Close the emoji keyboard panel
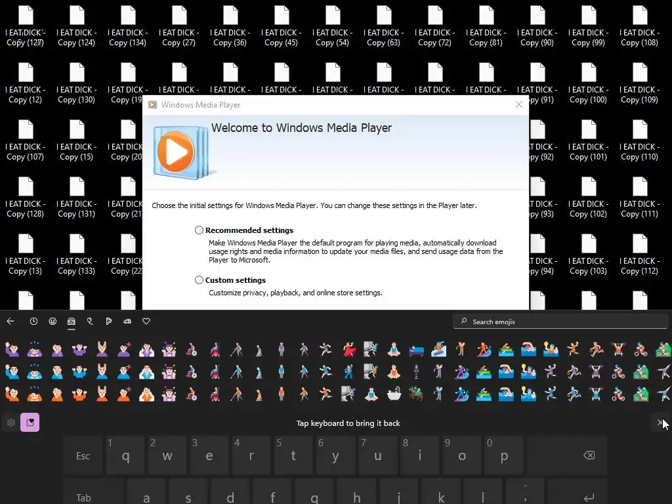 (660, 423)
